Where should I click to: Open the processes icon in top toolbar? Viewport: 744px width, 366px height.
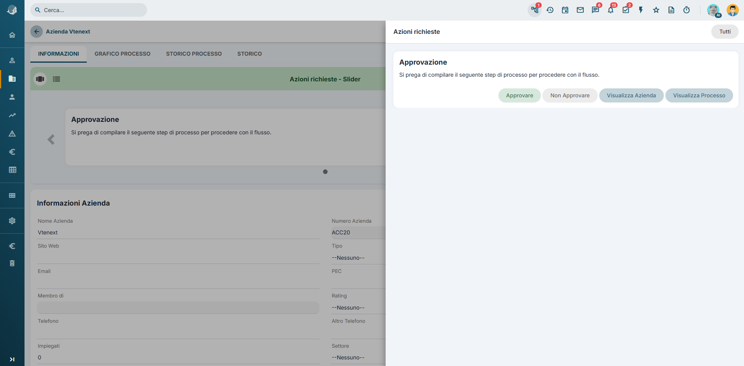click(x=535, y=10)
